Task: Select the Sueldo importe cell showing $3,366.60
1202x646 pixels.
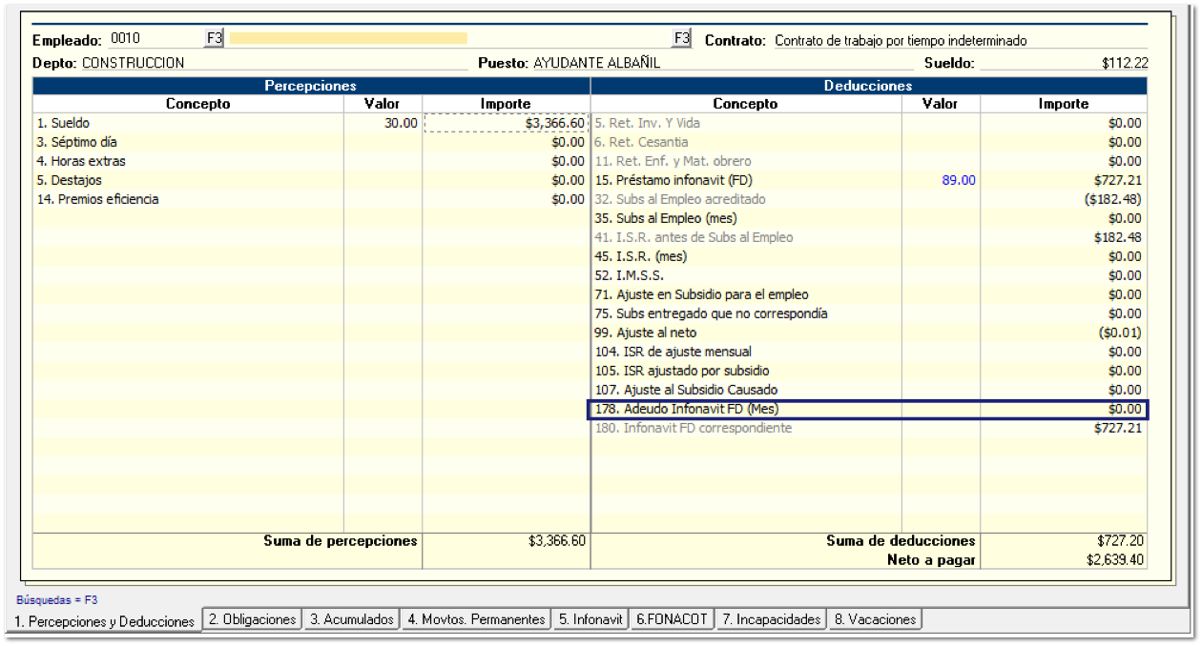Action: coord(506,123)
